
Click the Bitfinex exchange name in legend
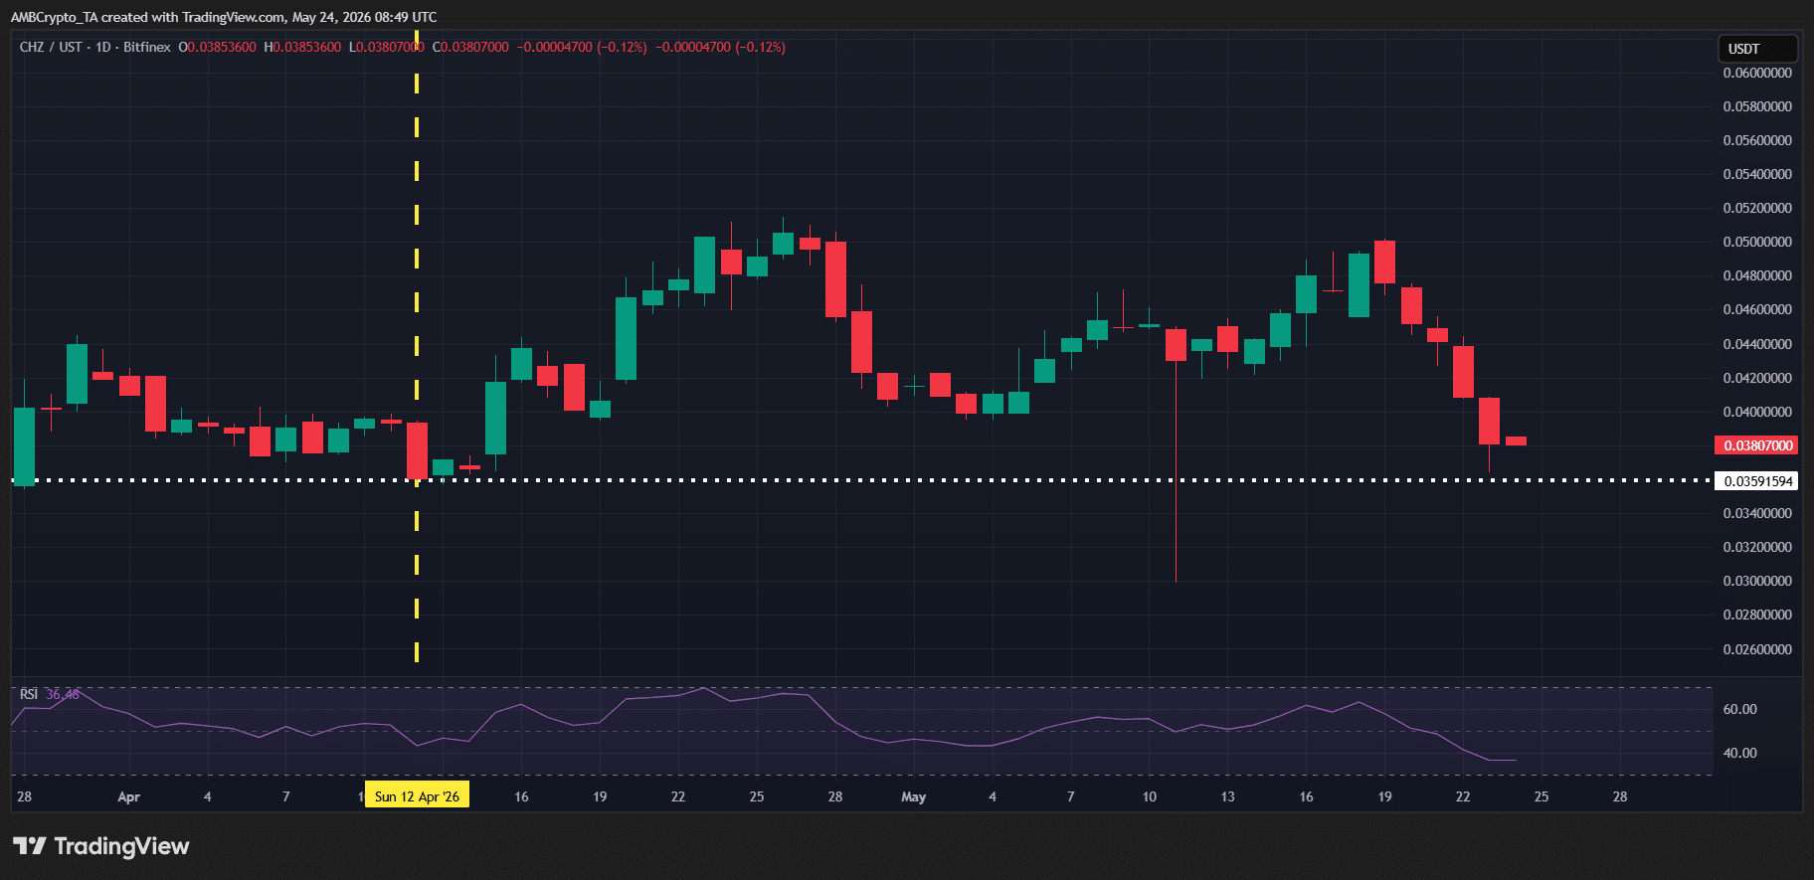[147, 47]
